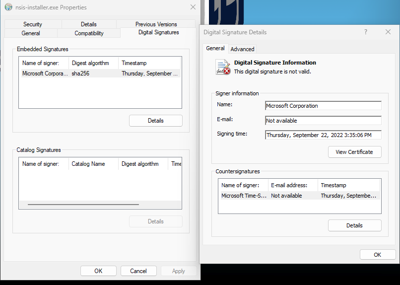400x285 pixels.
Task: Switch to the Compatibility tab
Action: tap(89, 33)
